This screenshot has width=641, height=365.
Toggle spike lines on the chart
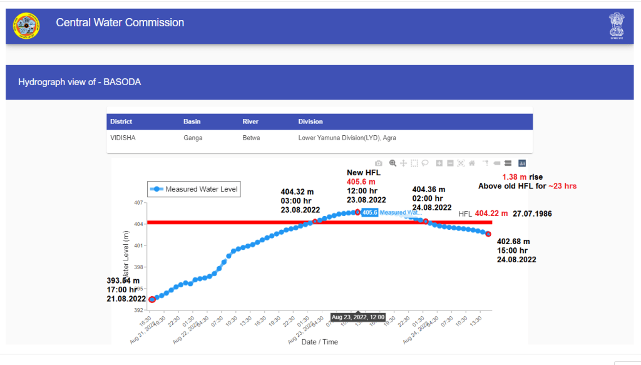pyautogui.click(x=486, y=163)
